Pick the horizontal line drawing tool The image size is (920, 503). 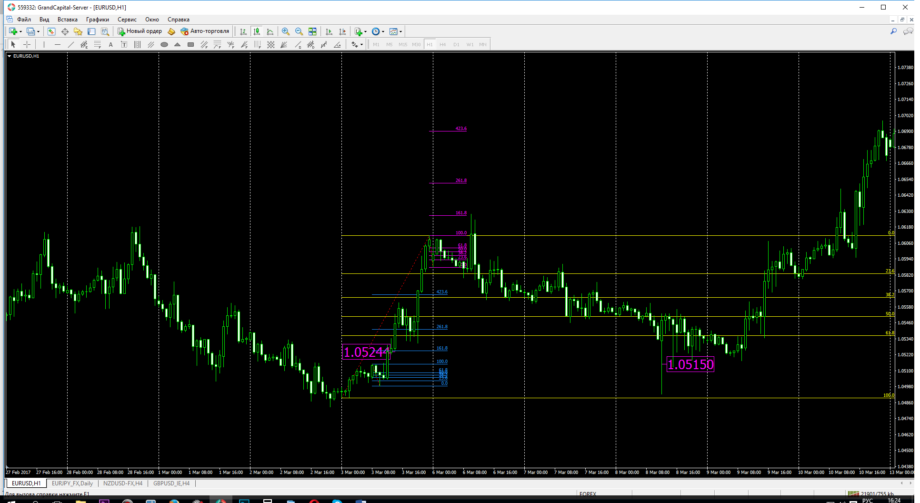pyautogui.click(x=58, y=45)
